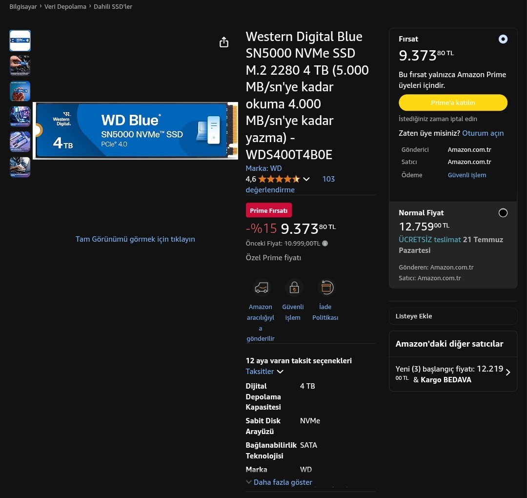Click the info icon beside Önceki Fiyat
527x498 pixels.
[x=325, y=244]
